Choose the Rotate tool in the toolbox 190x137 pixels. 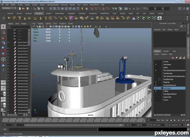click(x=3, y=49)
